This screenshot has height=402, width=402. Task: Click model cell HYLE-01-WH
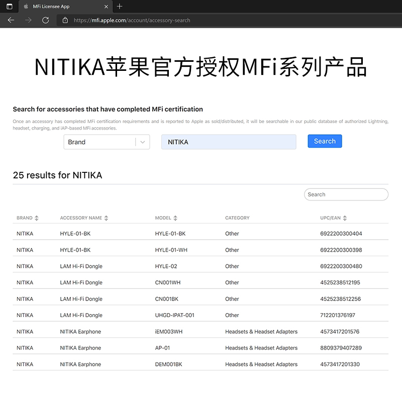click(x=171, y=250)
